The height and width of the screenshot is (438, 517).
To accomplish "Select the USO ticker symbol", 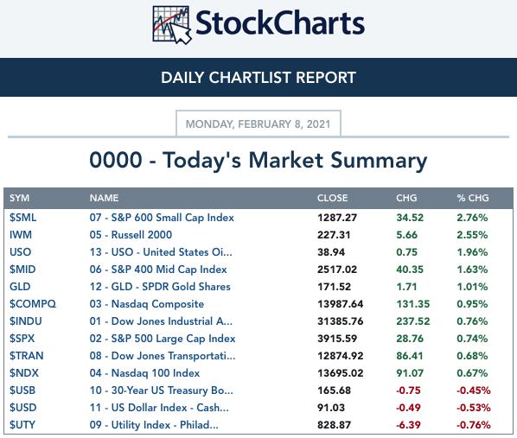I will 20,252.
